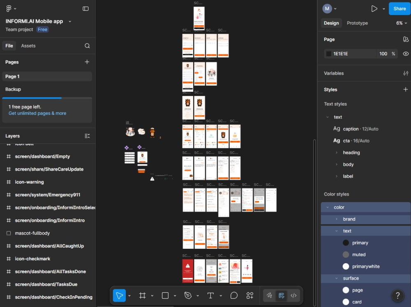Open Frame tool options chevron
The height and width of the screenshot is (307, 411).
pos(152,296)
